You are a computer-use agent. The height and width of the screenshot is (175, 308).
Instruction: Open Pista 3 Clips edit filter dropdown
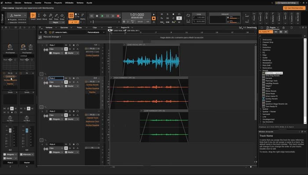(56, 115)
